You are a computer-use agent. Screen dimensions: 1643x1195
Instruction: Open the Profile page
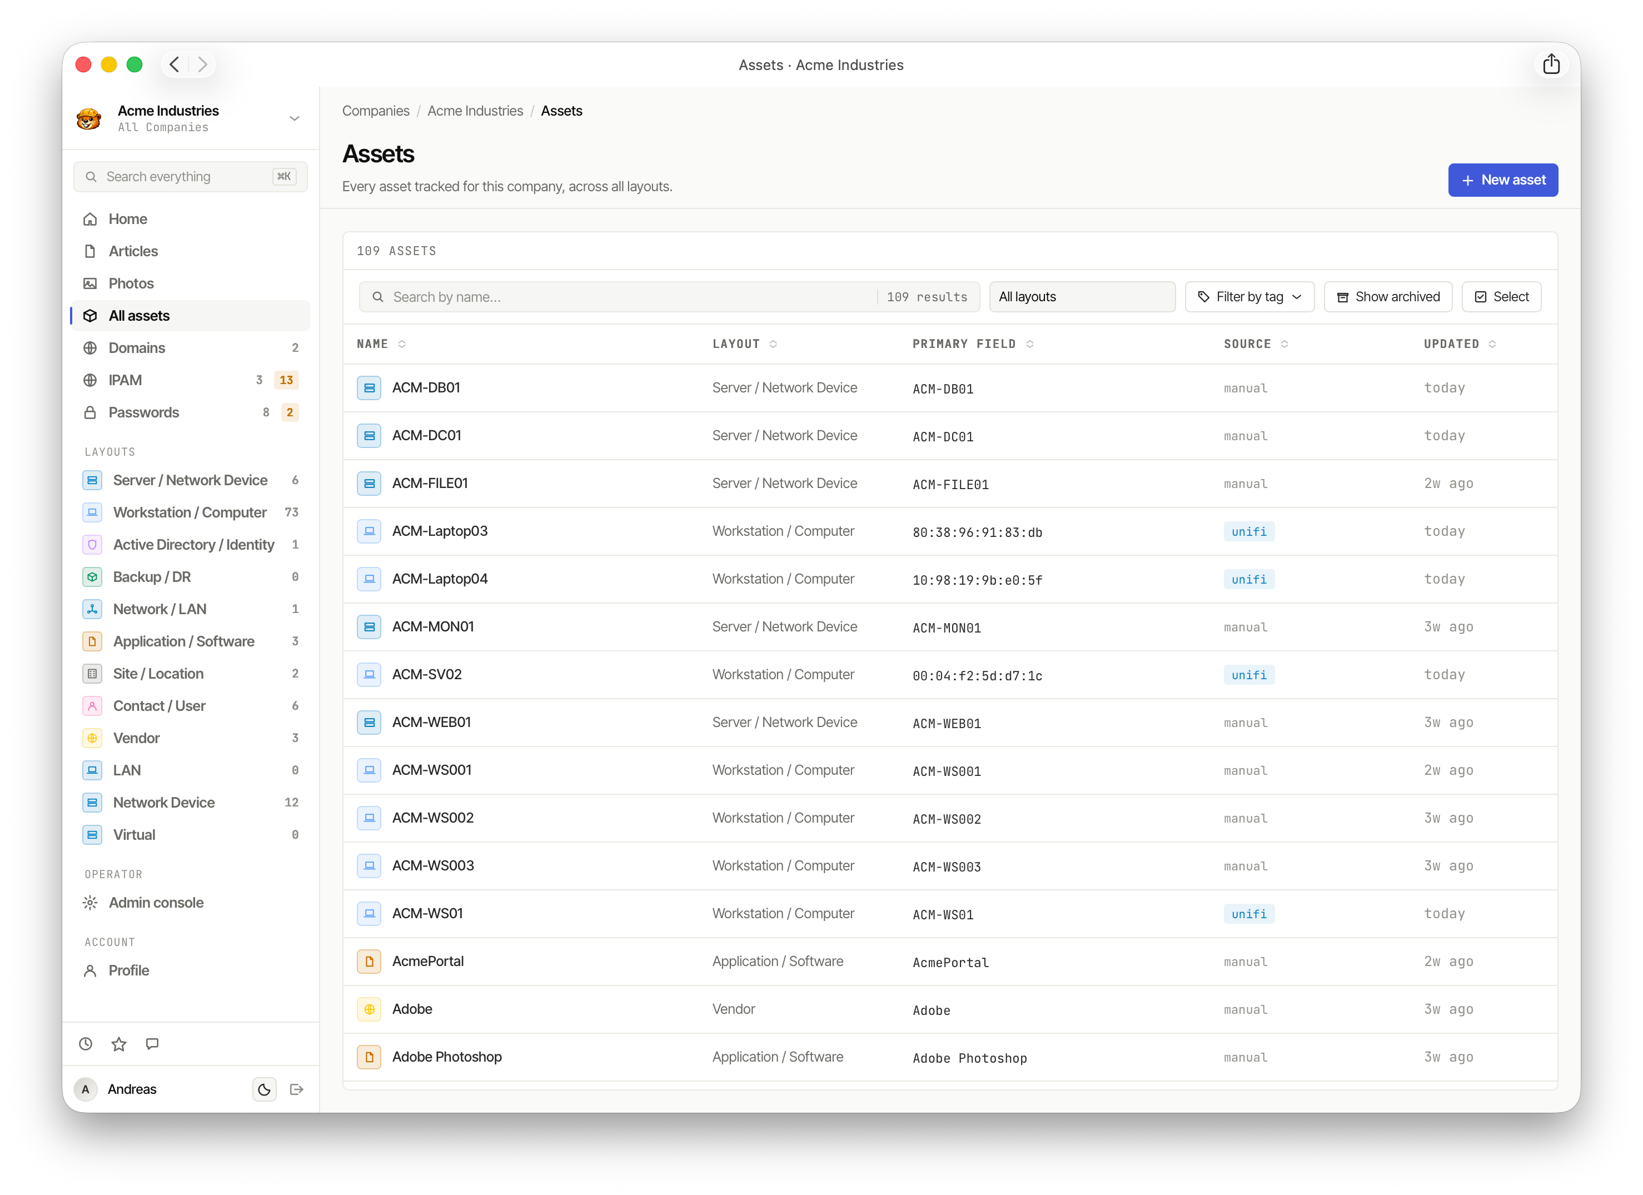tap(190, 970)
